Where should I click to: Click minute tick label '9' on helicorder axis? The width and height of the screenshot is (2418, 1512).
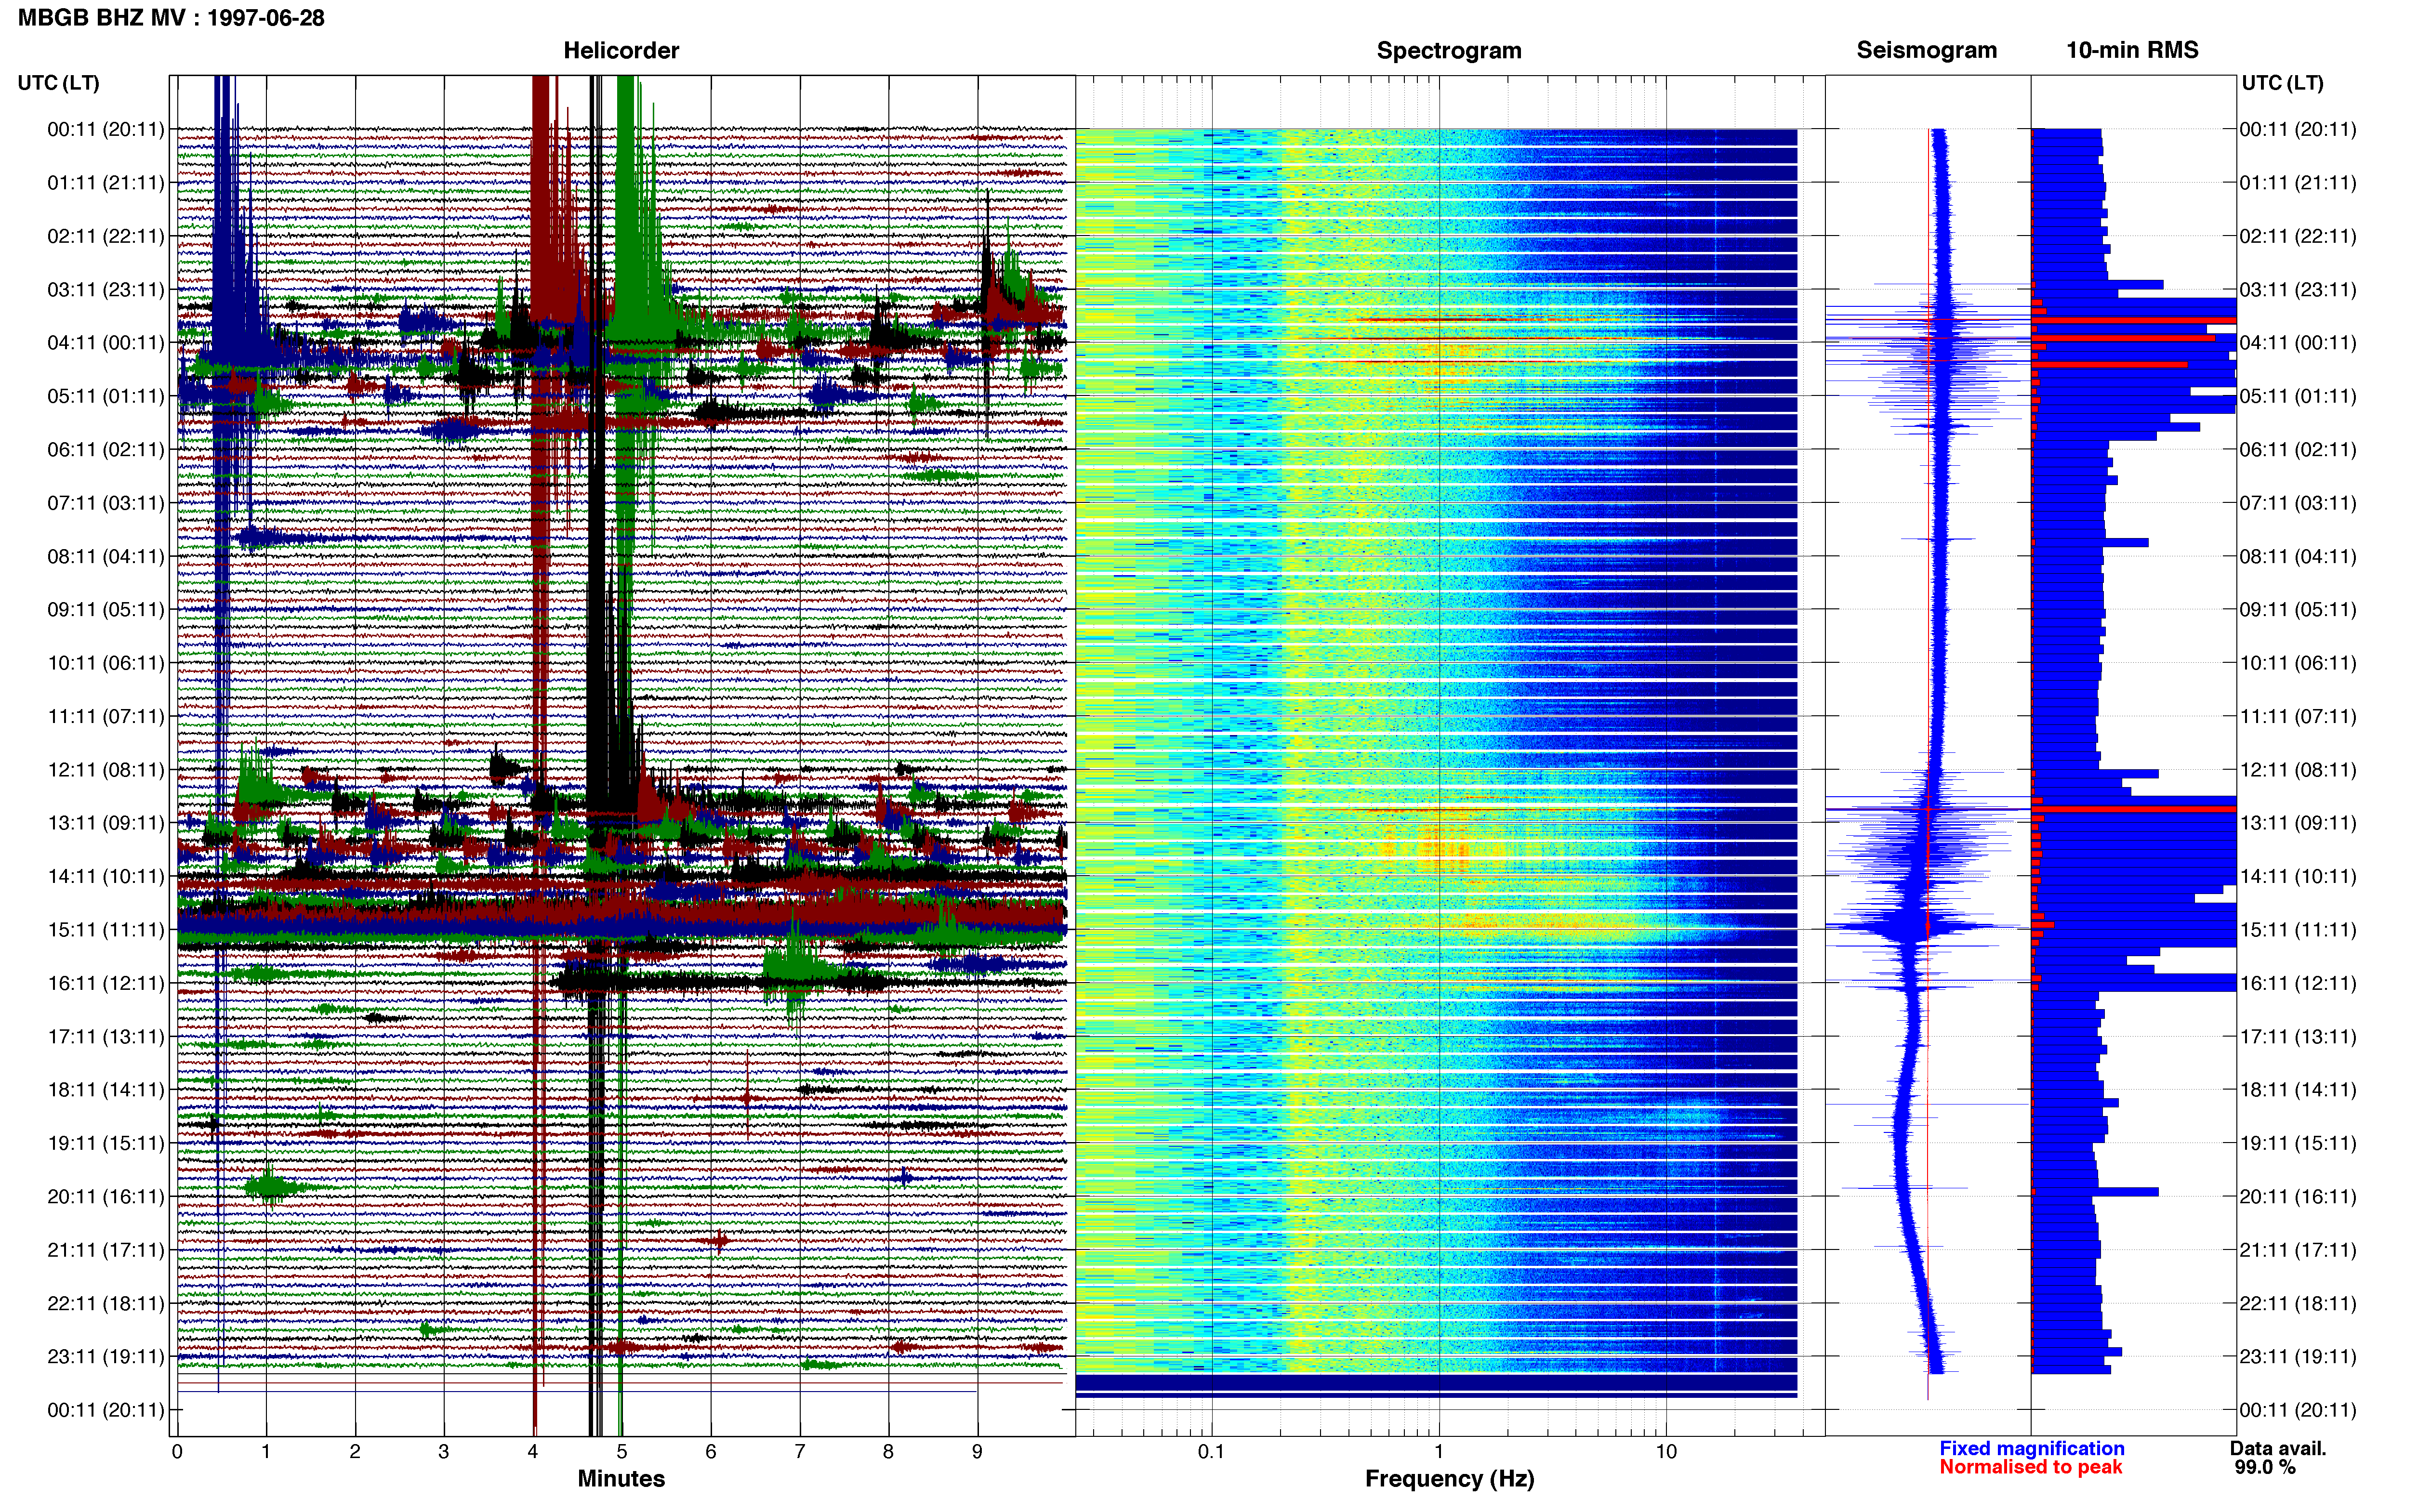(977, 1452)
